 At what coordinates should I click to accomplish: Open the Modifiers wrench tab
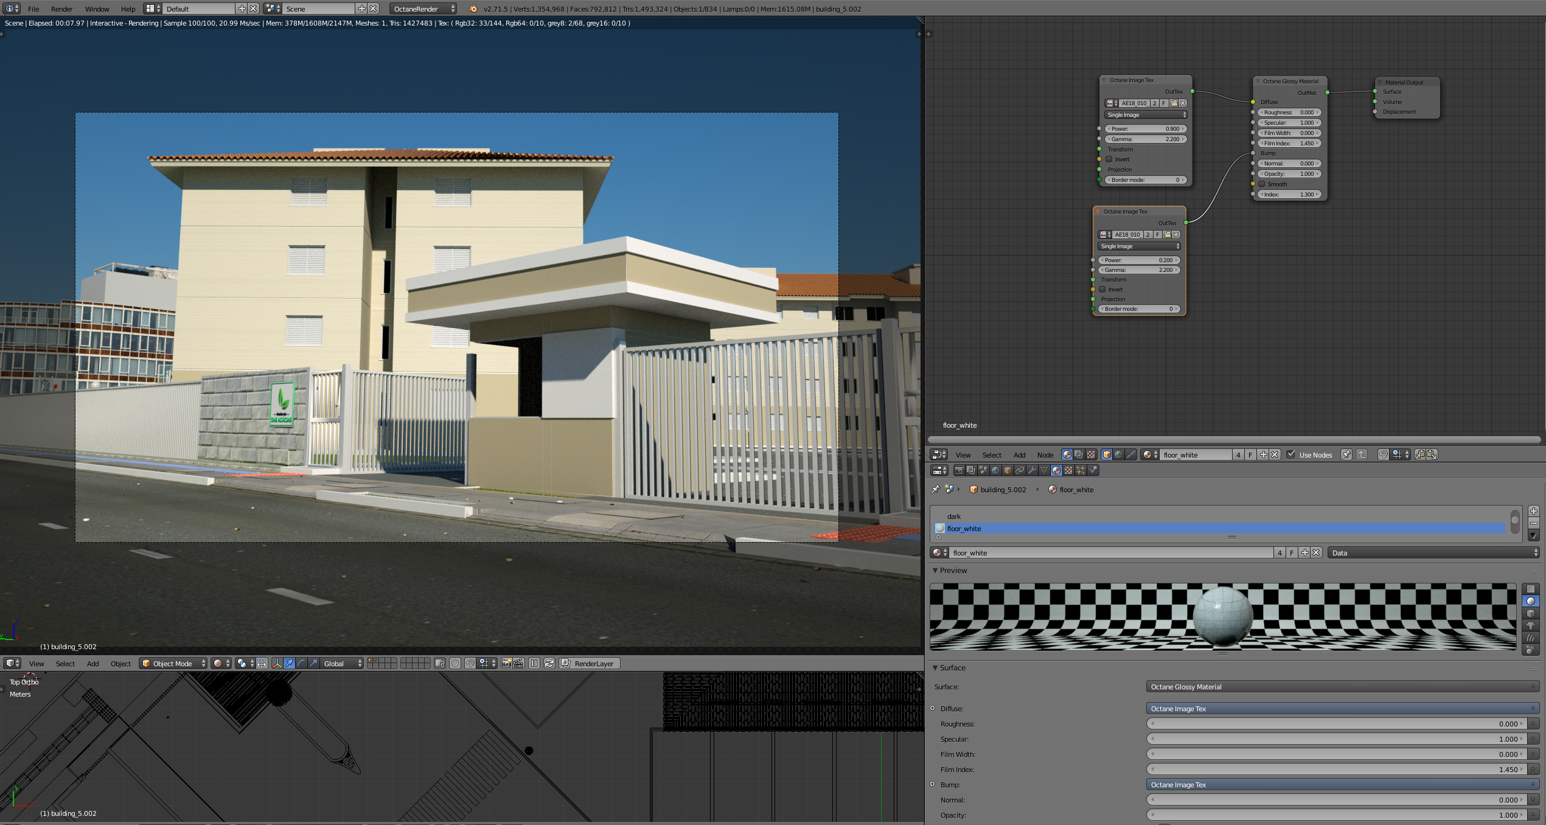coord(1032,470)
